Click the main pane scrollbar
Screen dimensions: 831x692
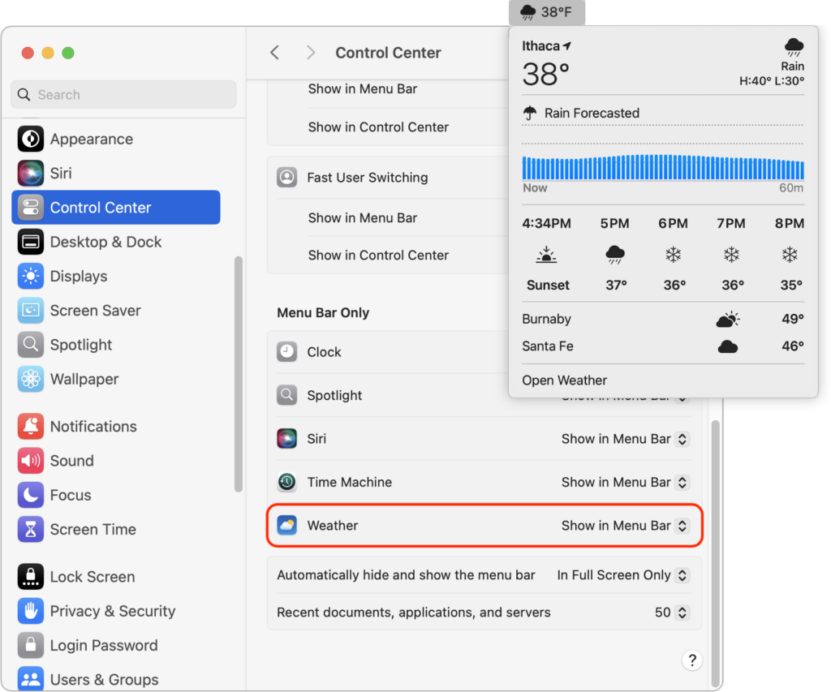715,553
